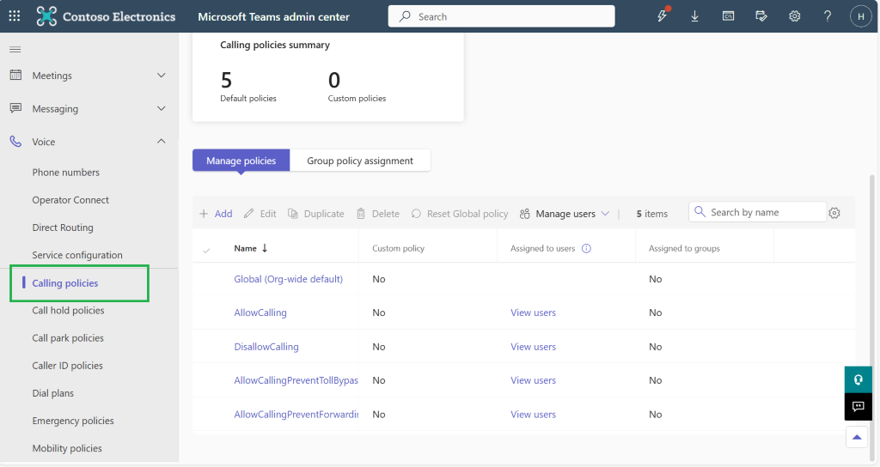Click the help question mark icon
880x467 pixels.
[828, 16]
